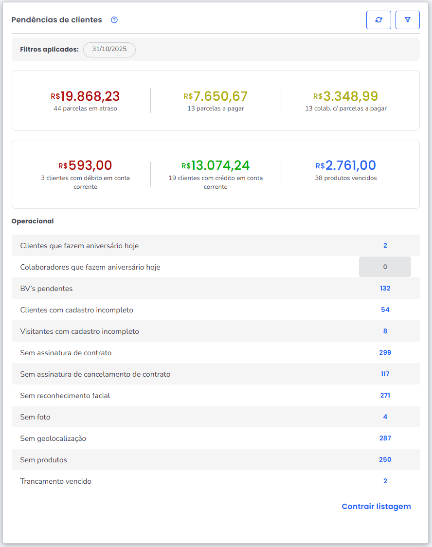Open count of clients with birthday today

pos(385,246)
